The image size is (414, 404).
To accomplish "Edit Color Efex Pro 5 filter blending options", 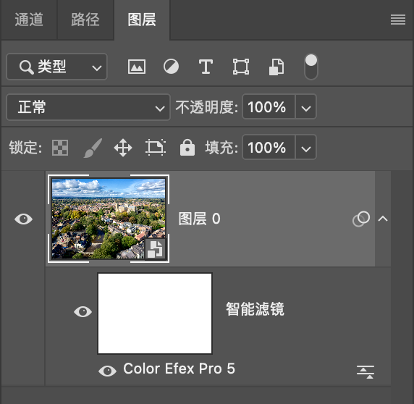I will pyautogui.click(x=366, y=372).
